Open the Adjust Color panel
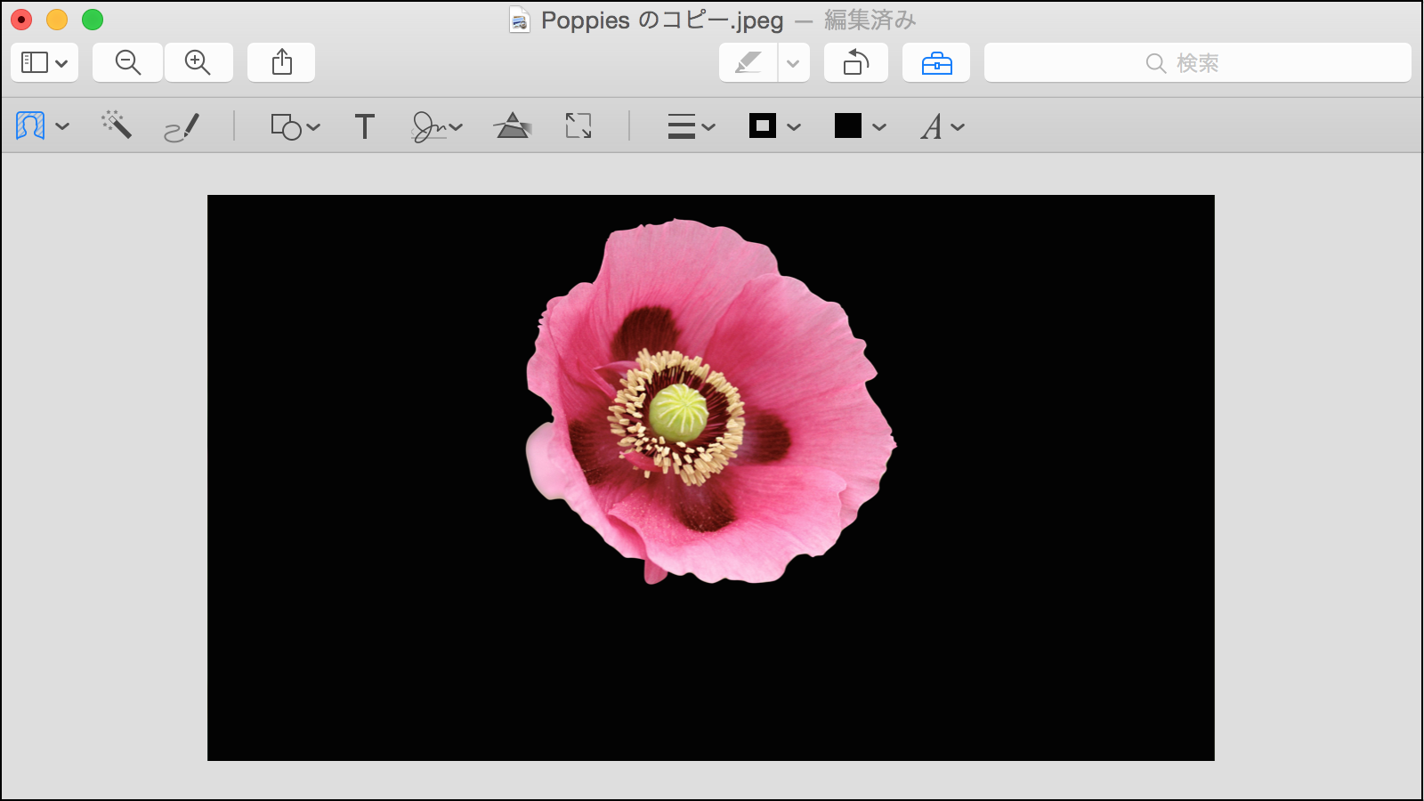This screenshot has width=1424, height=801. [512, 125]
